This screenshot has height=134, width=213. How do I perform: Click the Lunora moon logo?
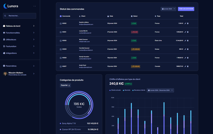tap(6, 6)
